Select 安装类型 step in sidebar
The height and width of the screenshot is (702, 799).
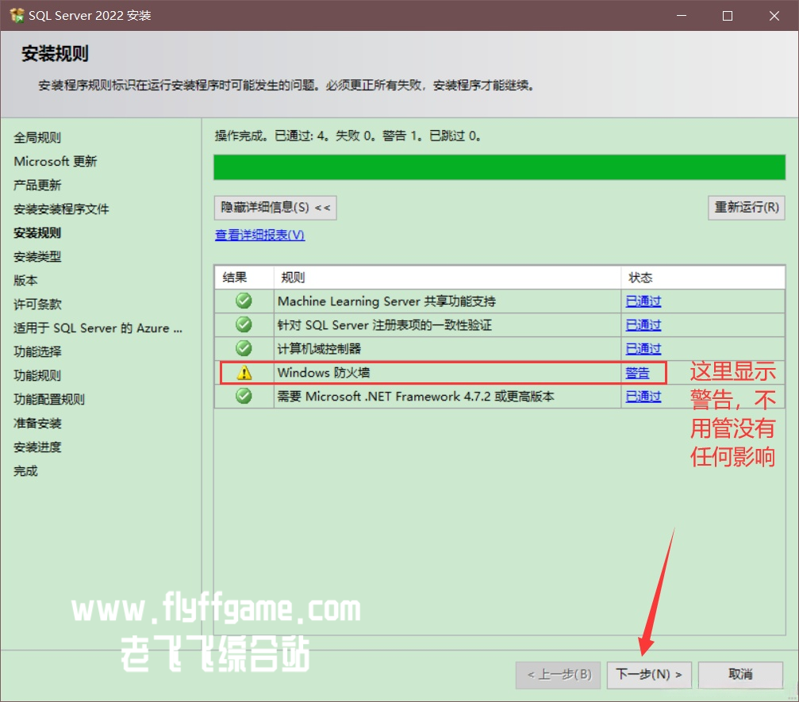[x=37, y=256]
